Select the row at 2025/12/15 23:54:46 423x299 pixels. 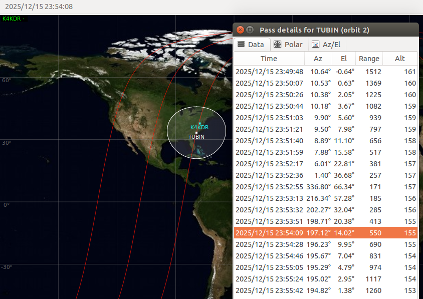(326, 256)
